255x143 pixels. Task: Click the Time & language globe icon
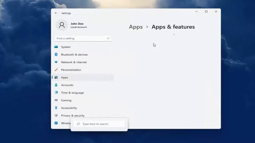(56, 93)
